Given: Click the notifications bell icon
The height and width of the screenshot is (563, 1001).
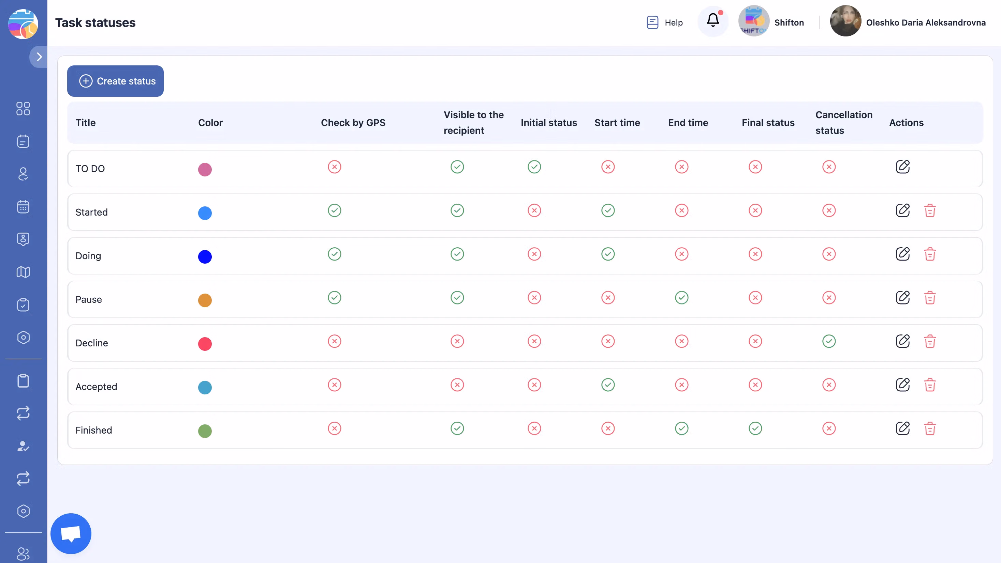Looking at the screenshot, I should pyautogui.click(x=713, y=21).
